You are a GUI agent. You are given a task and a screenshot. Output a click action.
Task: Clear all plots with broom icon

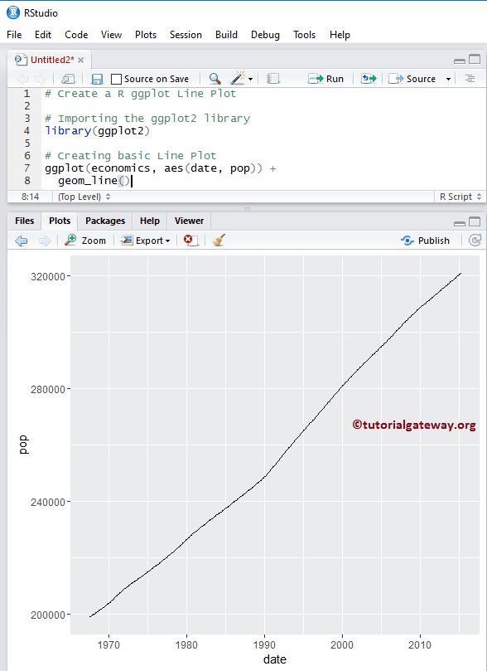pyautogui.click(x=219, y=240)
